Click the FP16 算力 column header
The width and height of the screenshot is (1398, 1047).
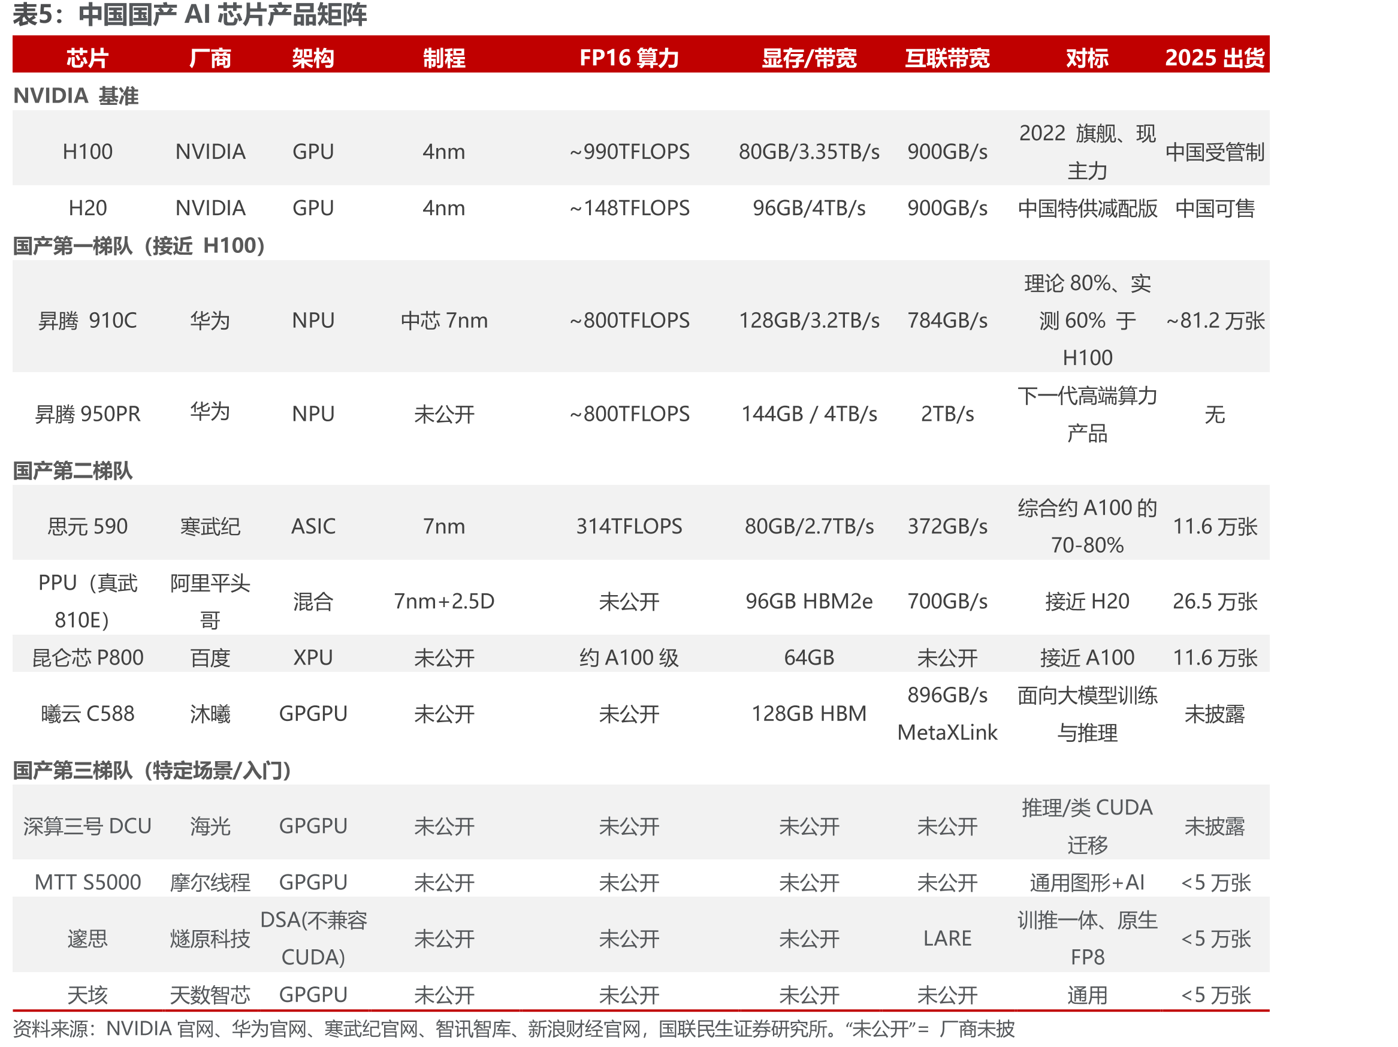coord(629,58)
